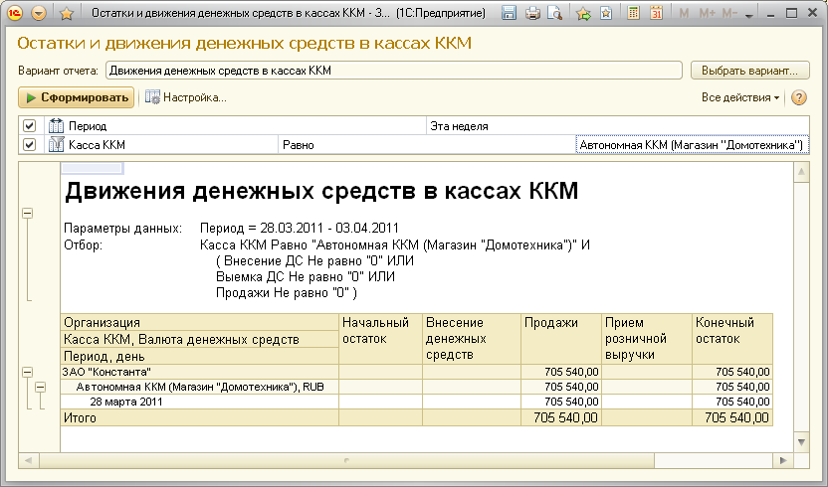Screen dimensions: 828x487
Task: Collapse the ЗАО "Константа" group
Action: point(28,372)
